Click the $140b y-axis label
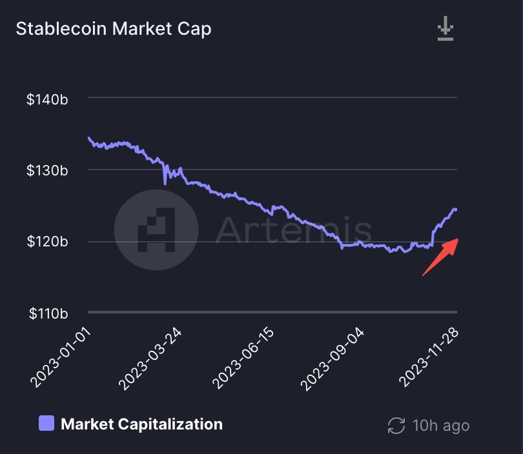This screenshot has height=454, width=523. point(46,100)
